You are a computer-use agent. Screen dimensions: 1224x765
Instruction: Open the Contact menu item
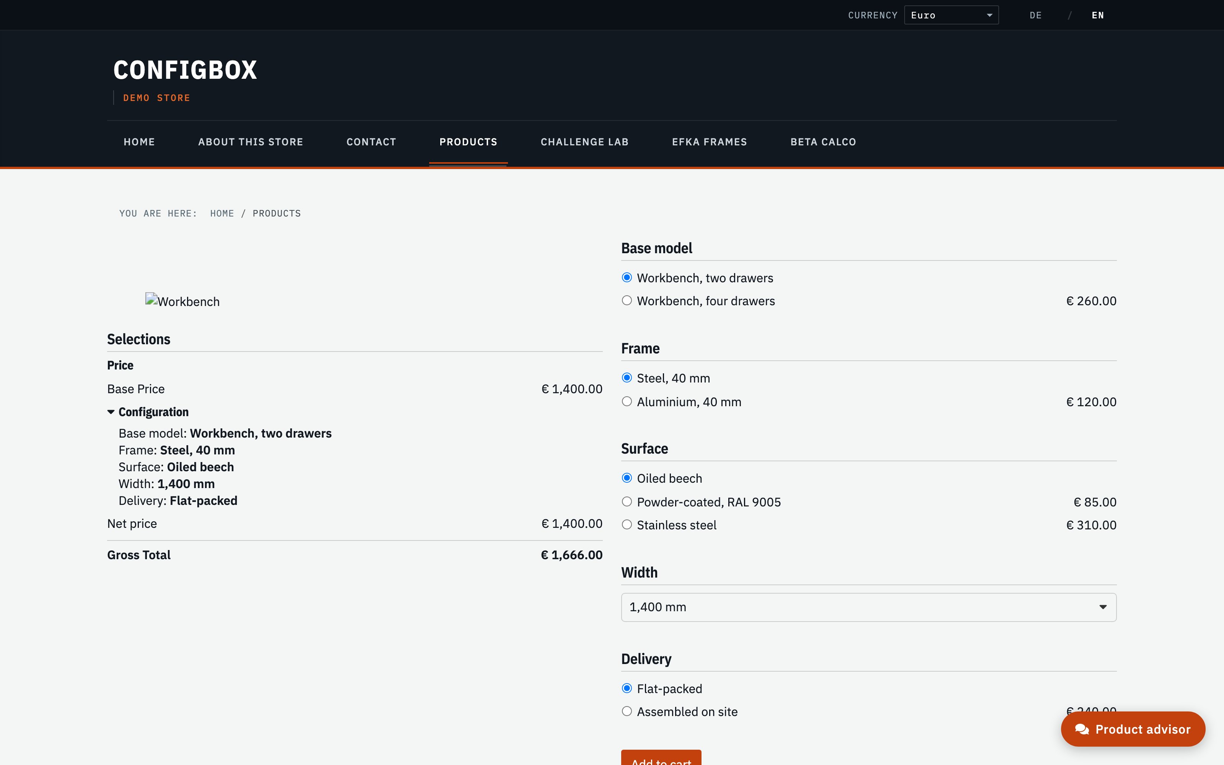point(371,142)
